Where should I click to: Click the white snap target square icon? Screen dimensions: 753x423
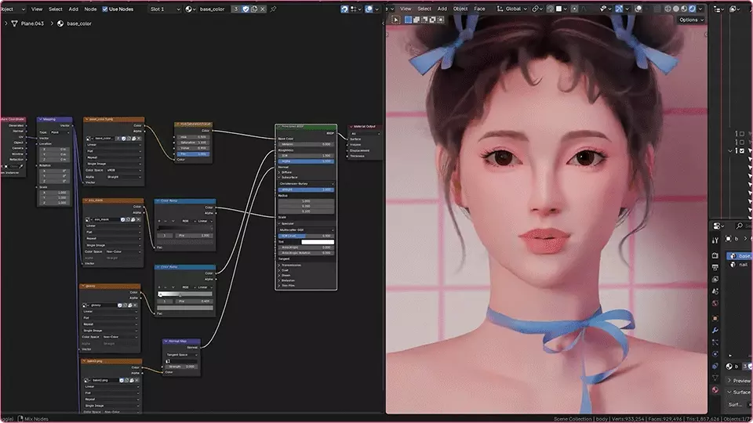point(559,9)
